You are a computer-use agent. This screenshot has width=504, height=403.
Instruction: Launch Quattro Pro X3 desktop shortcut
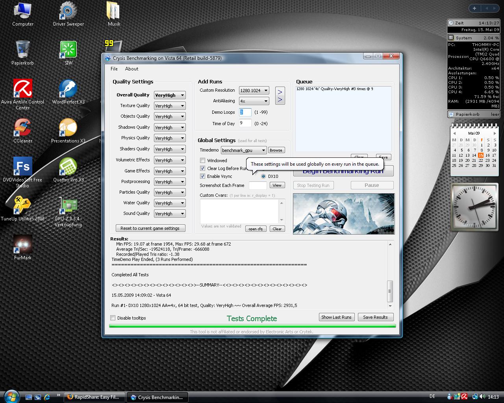pos(68,170)
